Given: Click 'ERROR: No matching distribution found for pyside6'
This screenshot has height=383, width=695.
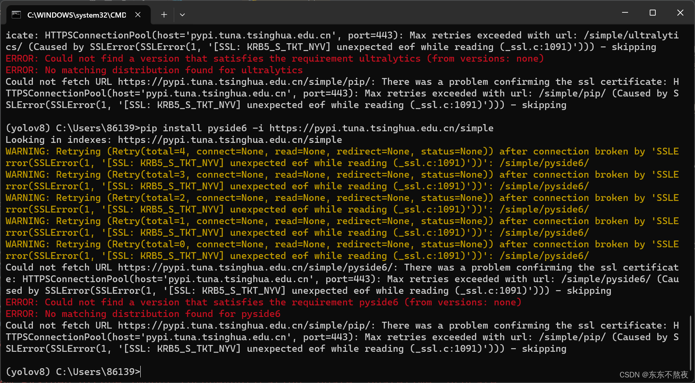Looking at the screenshot, I should (x=143, y=314).
